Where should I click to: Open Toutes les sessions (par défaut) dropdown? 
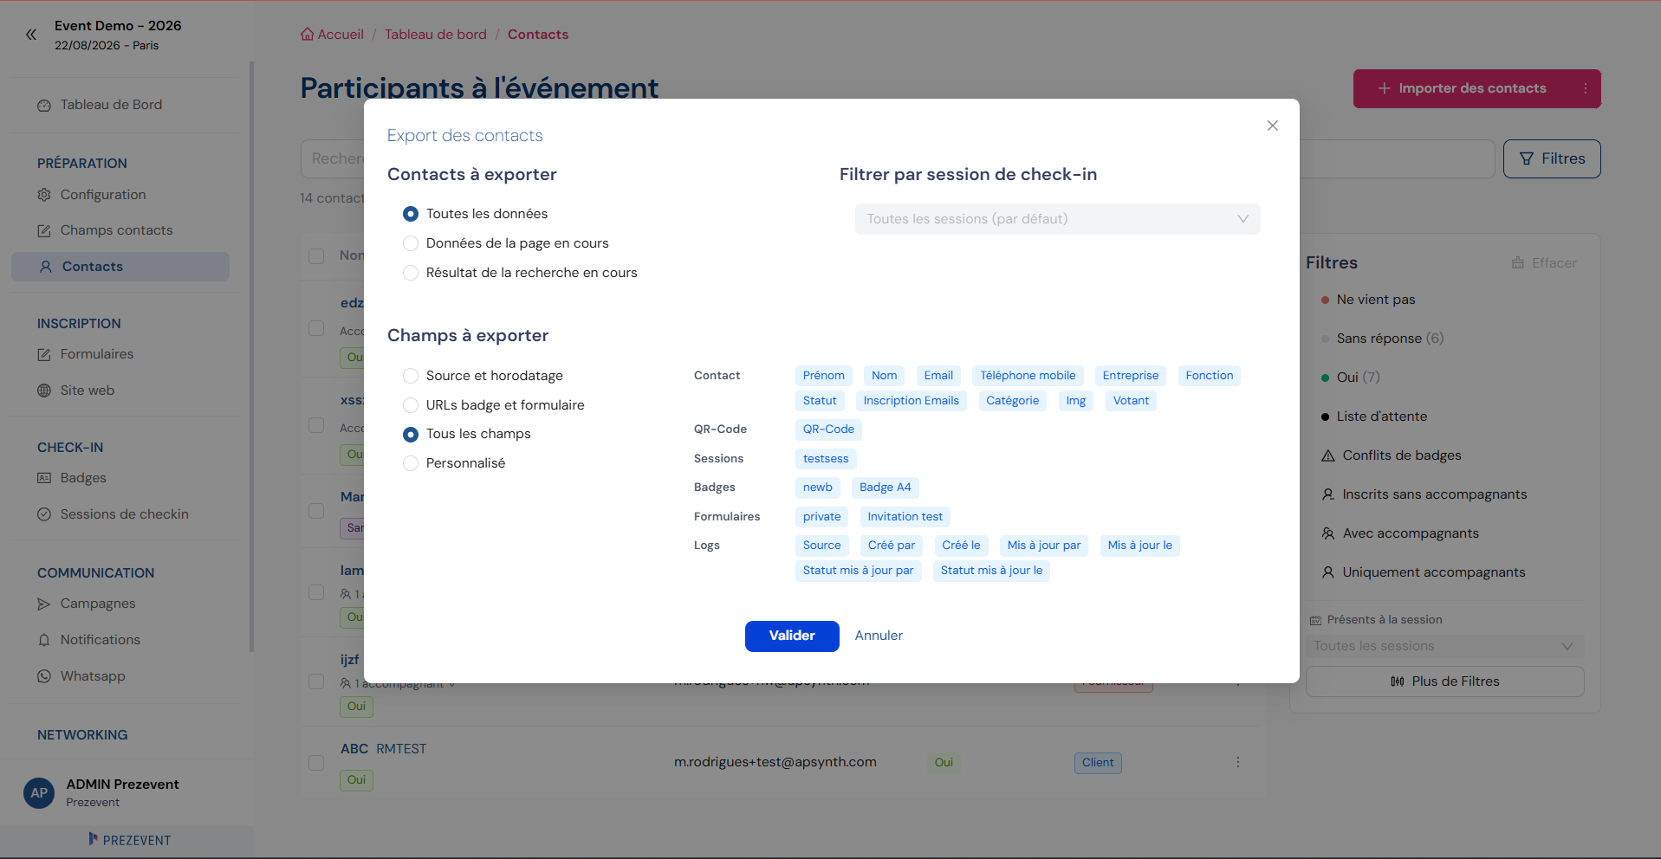pyautogui.click(x=1057, y=219)
